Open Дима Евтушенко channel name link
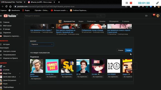The height and width of the screenshot is (90, 161). [34, 75]
